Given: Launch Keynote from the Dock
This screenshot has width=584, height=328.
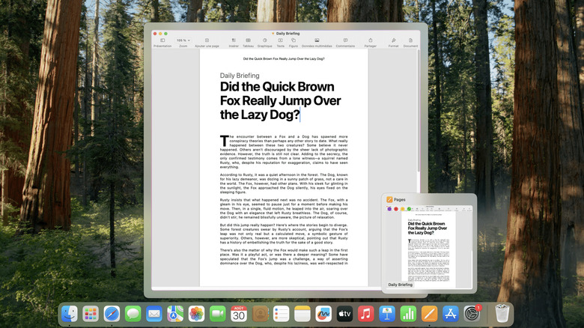Looking at the screenshot, I should pyautogui.click(x=387, y=314).
